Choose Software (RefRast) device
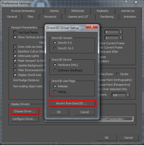The width and height of the screenshot is (144, 145). coord(55,70)
